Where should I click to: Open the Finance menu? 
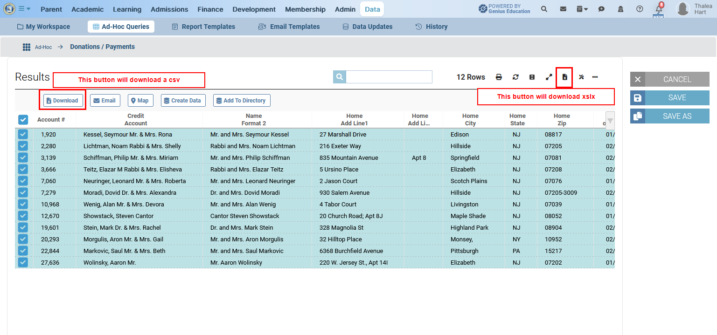(210, 9)
